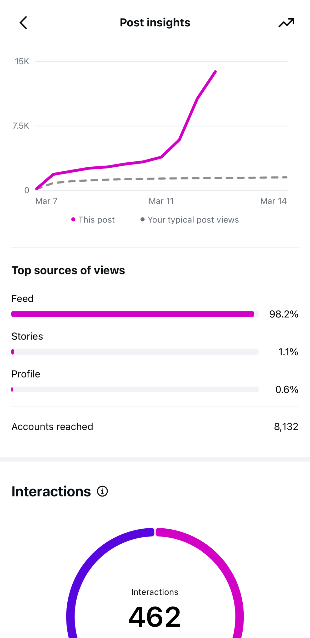Image resolution: width=310 pixels, height=638 pixels.
Task: Tap the 462 interactions count
Action: pyautogui.click(x=155, y=617)
